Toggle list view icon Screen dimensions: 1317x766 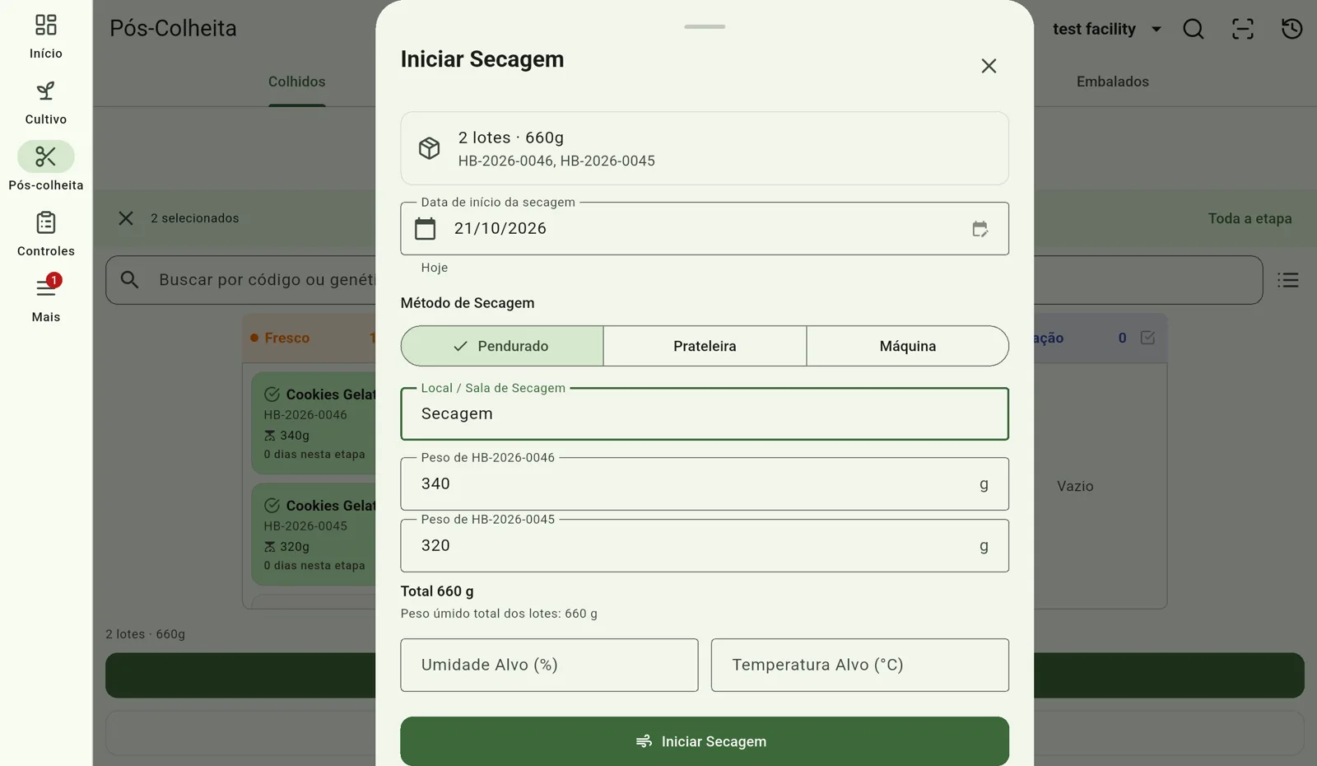1288,280
